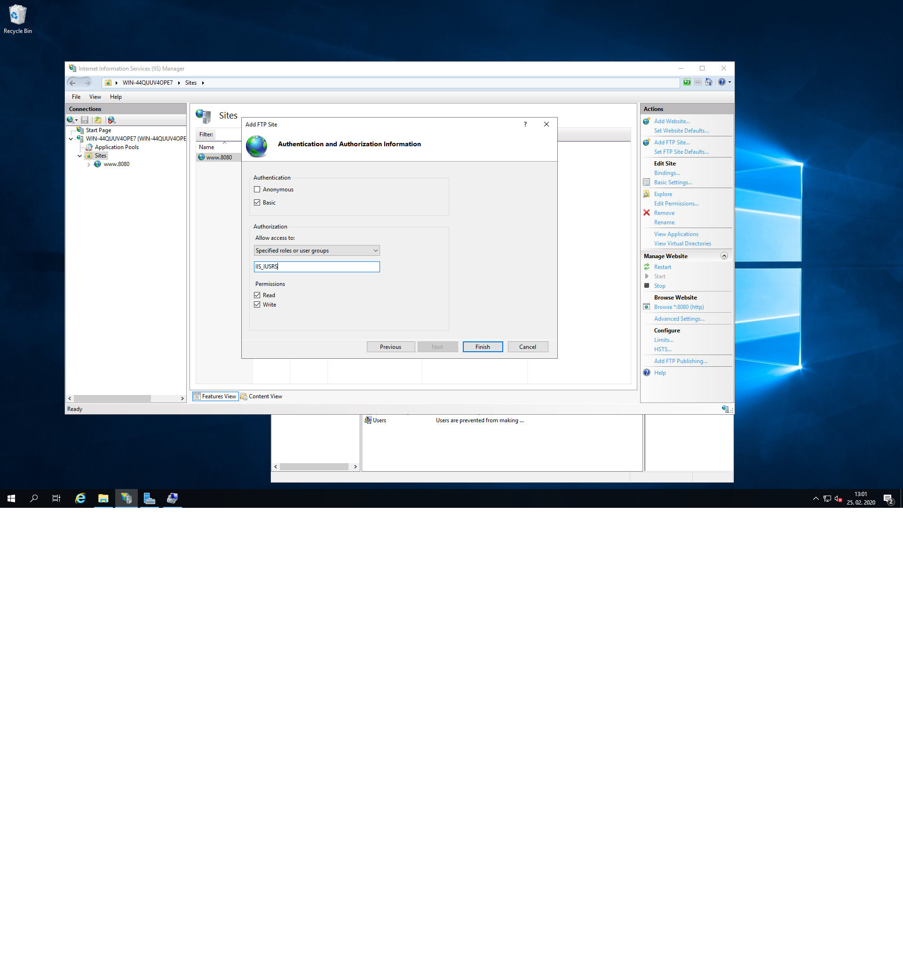This screenshot has height=963, width=903.
Task: Click the Forward navigation arrow in IIS Manager
Action: click(87, 83)
